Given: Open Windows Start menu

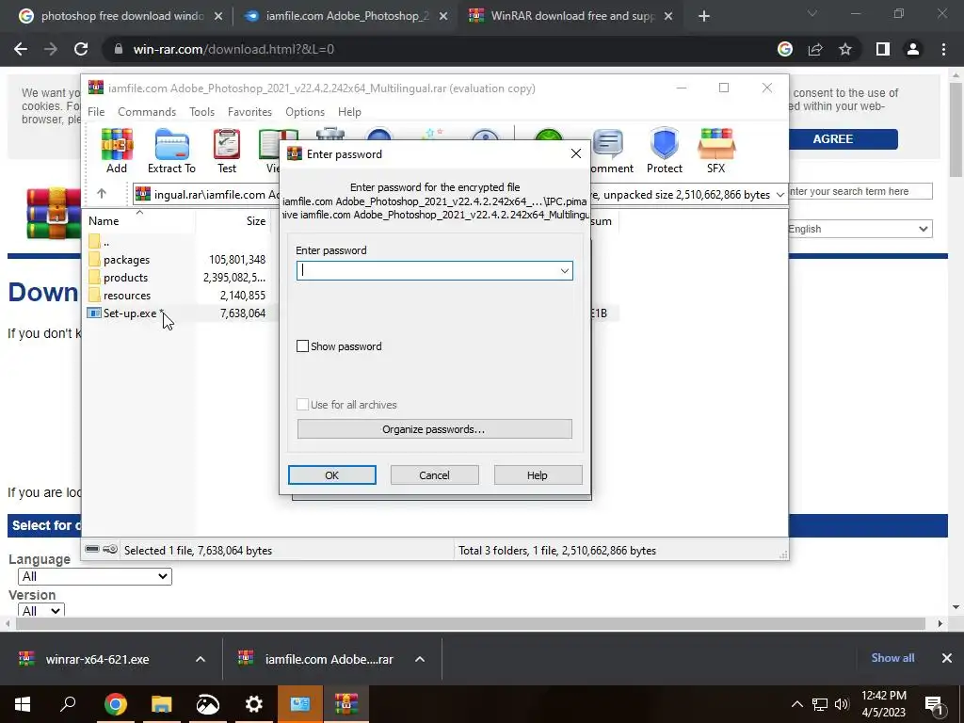Looking at the screenshot, I should point(23,704).
